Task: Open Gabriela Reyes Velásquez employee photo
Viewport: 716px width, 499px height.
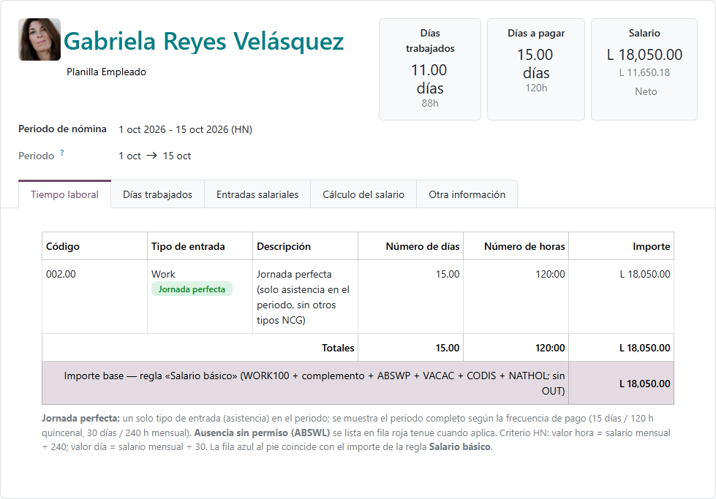Action: point(39,39)
